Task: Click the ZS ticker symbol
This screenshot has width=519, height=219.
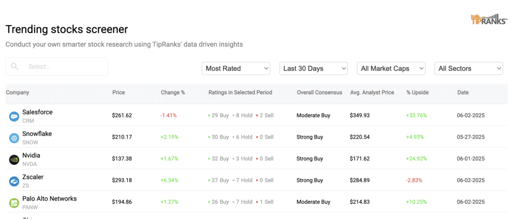Action: coord(25,186)
